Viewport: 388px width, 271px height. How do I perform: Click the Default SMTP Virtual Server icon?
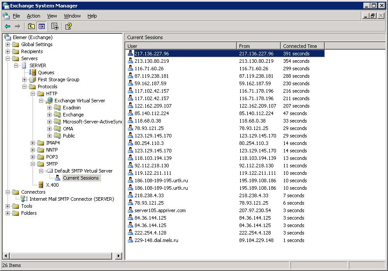coord(50,171)
